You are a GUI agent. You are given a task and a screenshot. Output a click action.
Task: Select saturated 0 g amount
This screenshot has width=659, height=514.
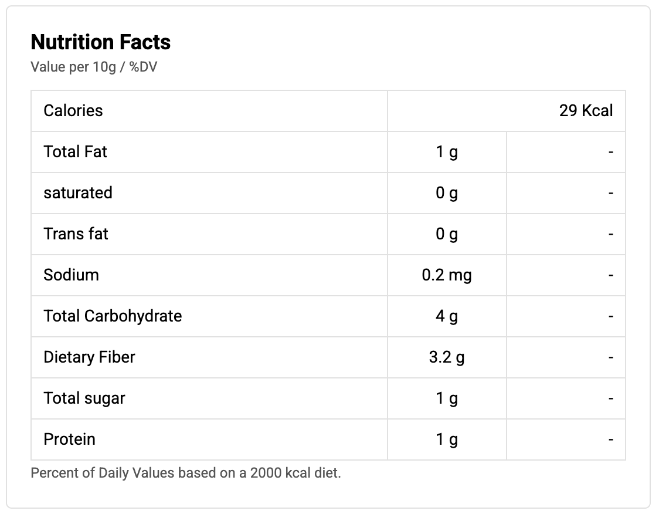(x=447, y=193)
